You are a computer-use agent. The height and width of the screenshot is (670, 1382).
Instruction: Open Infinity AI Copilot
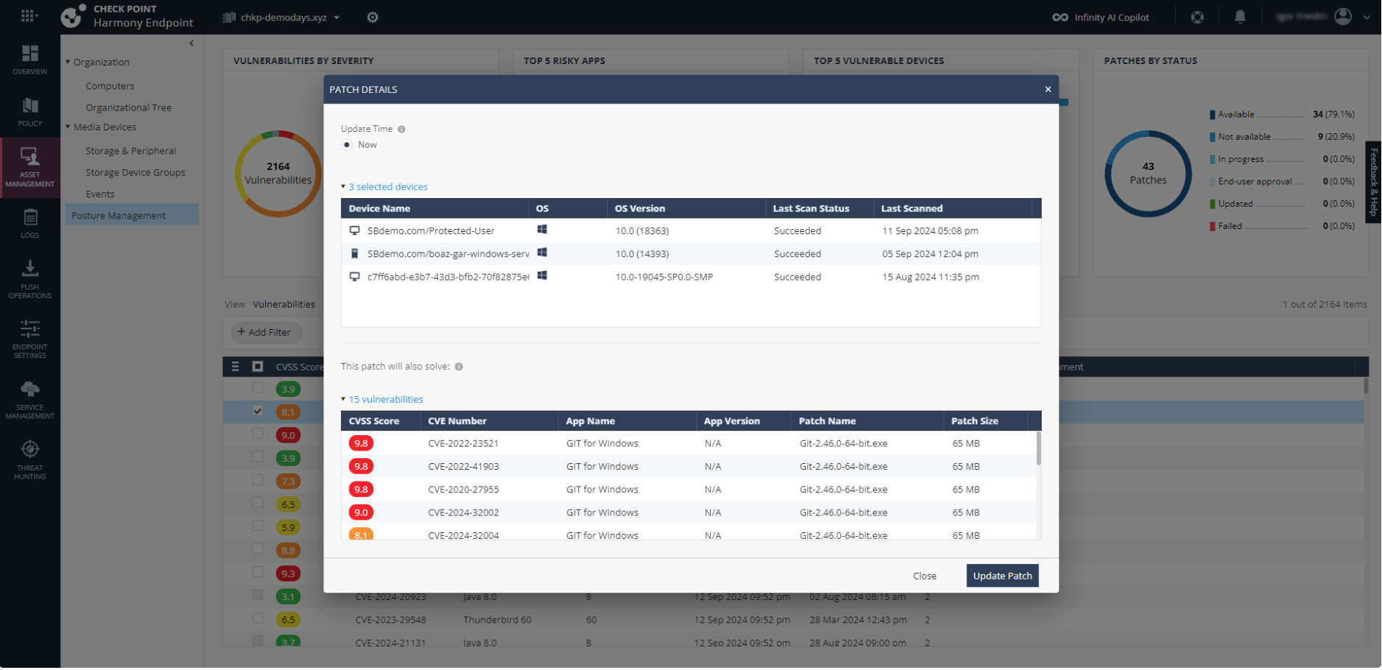(x=1101, y=17)
